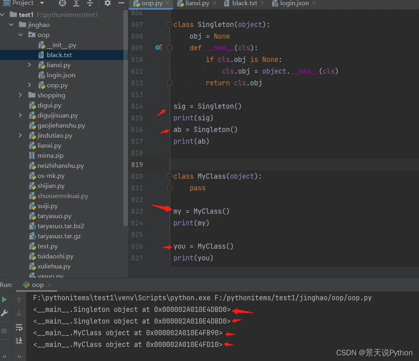Click the wrench settings icon in Run panel
This screenshot has width=419, height=361.
tap(4, 313)
